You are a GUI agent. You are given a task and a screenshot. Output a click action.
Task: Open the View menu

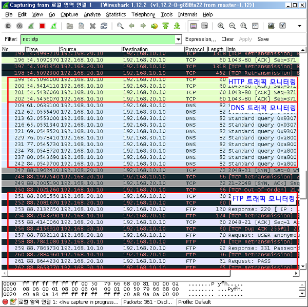click(x=37, y=14)
